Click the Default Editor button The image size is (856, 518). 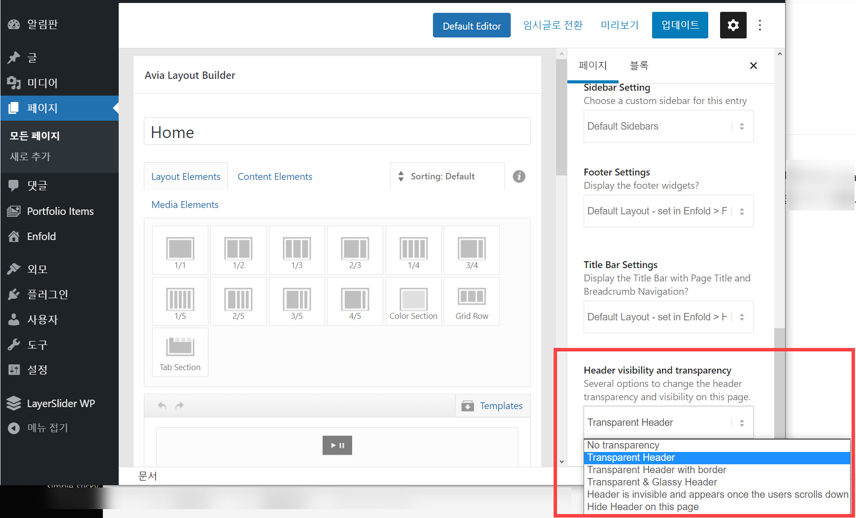(x=471, y=26)
